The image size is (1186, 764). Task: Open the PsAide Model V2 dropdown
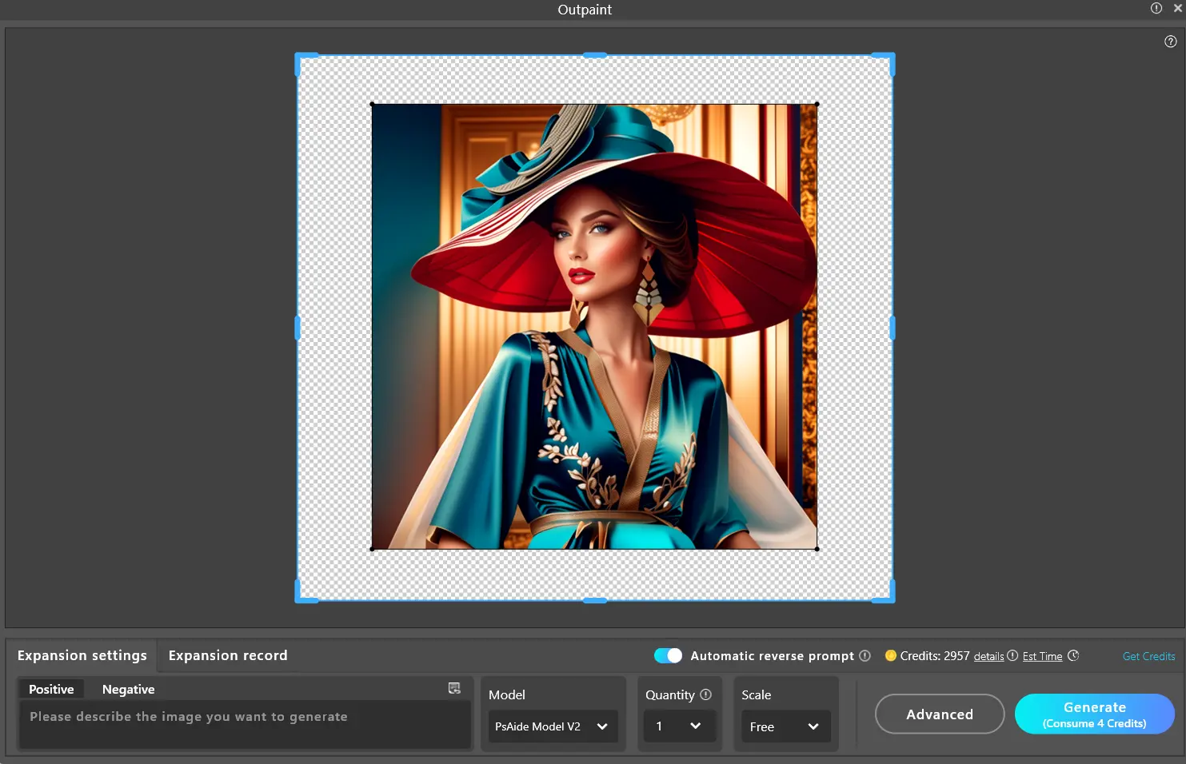pos(553,726)
